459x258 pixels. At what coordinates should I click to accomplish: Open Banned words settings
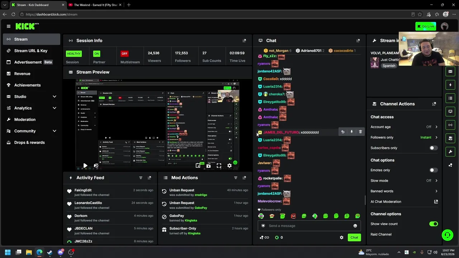pyautogui.click(x=404, y=191)
